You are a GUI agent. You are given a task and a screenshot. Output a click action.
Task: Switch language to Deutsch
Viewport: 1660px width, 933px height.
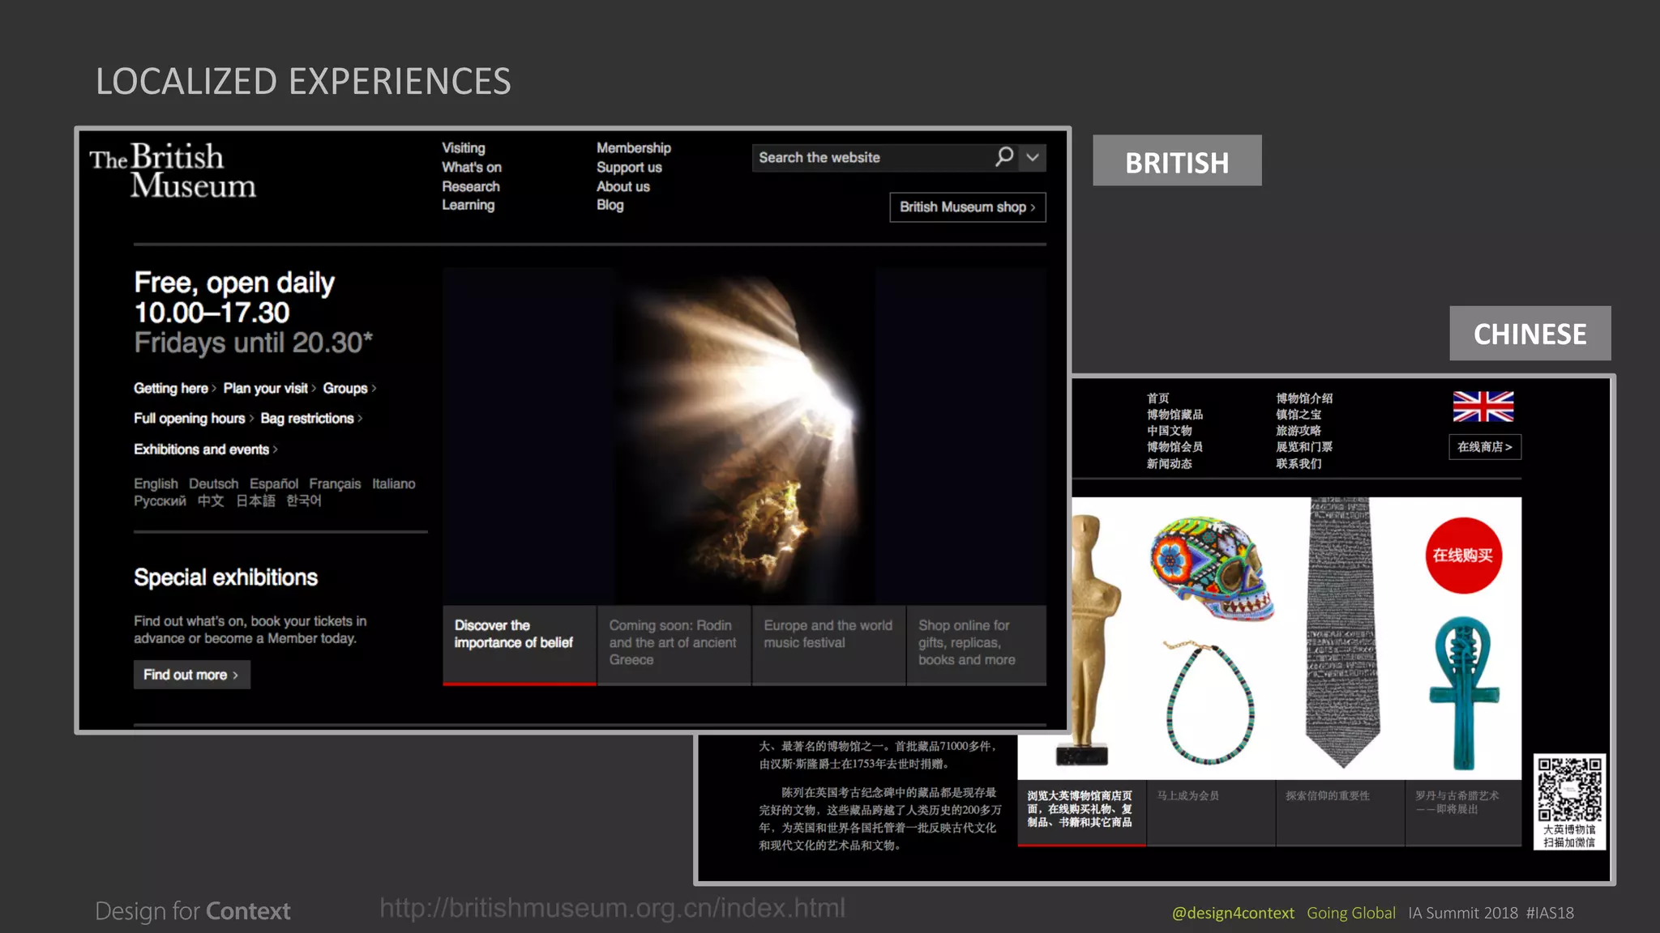(x=214, y=484)
